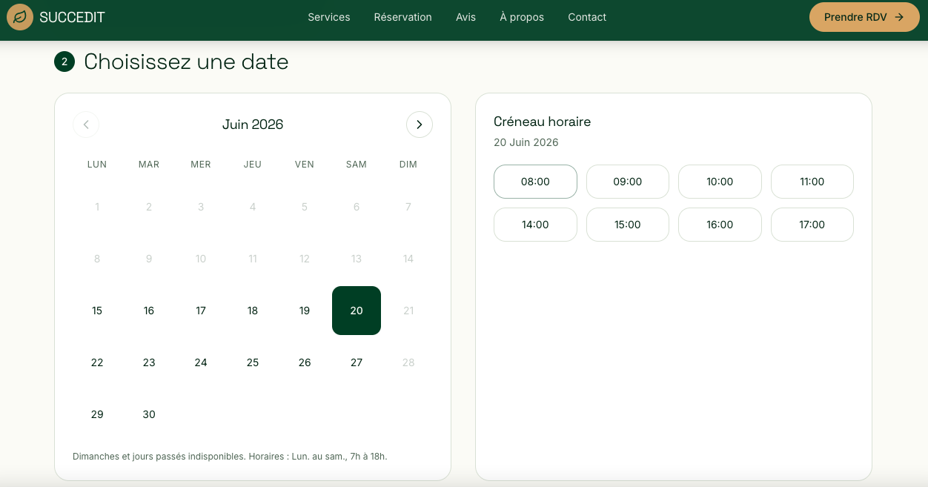Pick June 25 in the calendar
The height and width of the screenshot is (487, 928).
253,362
